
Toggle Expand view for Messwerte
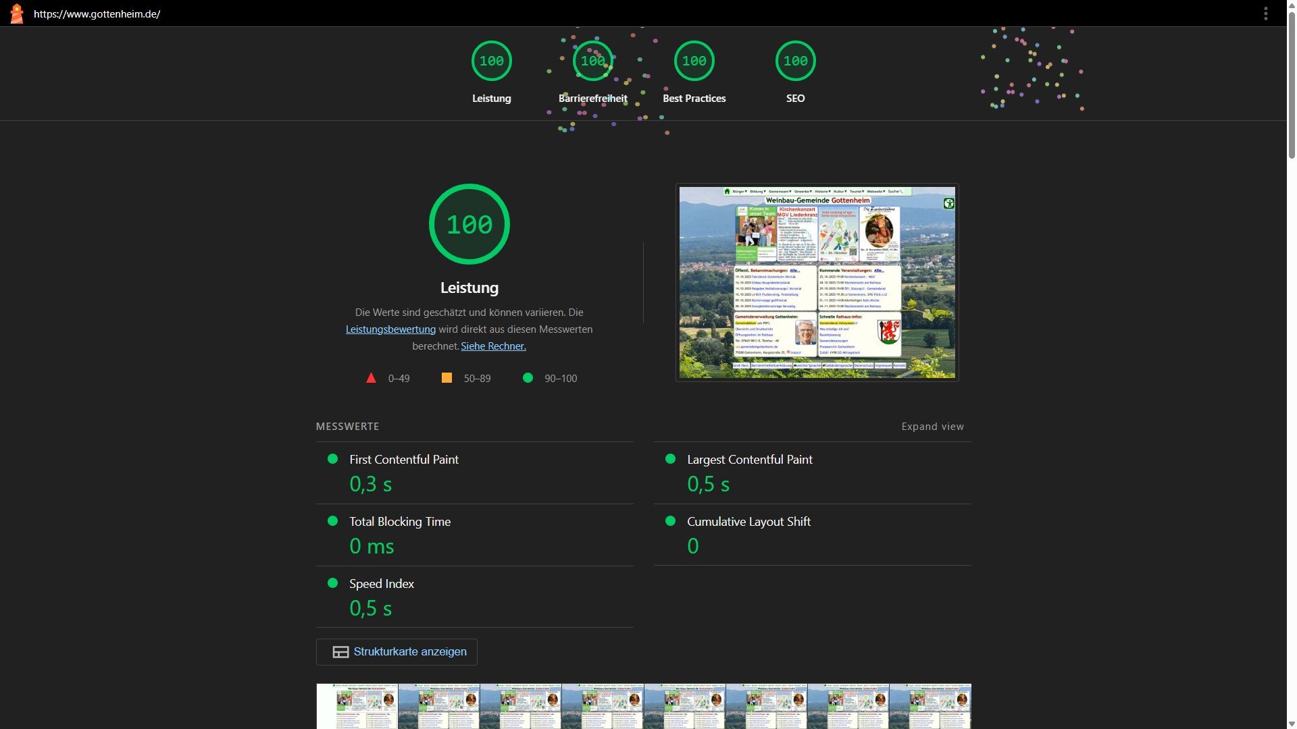(932, 427)
